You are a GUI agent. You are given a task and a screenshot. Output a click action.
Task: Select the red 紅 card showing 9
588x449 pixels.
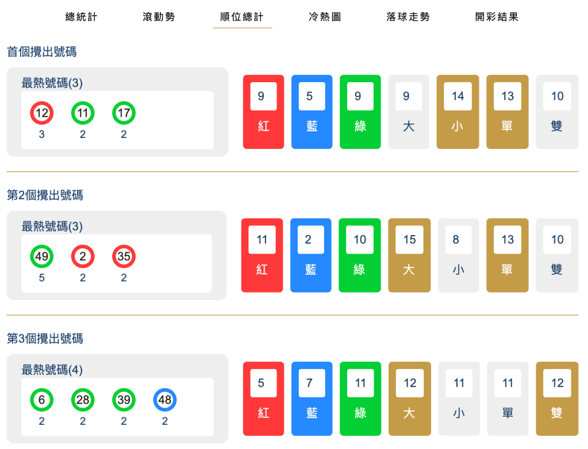tap(263, 112)
